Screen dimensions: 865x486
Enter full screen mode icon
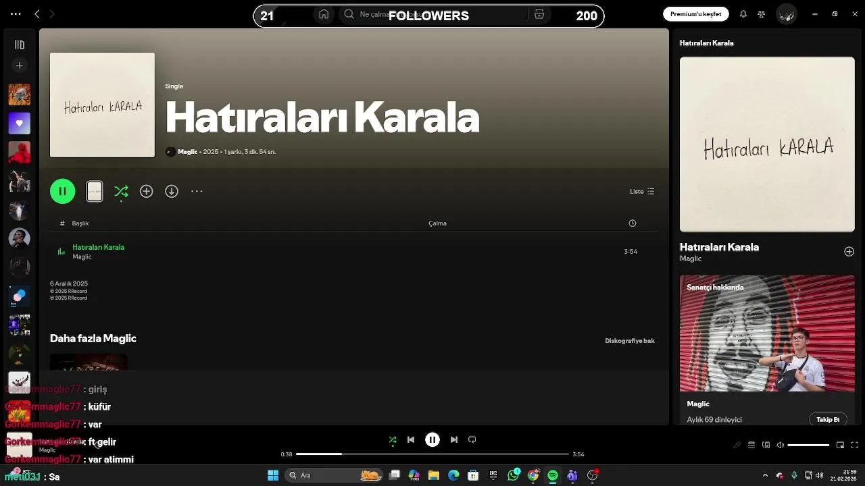coord(855,446)
